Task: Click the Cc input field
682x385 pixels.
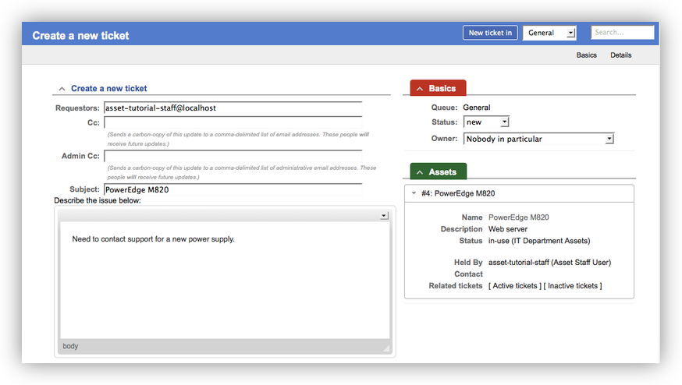Action: [233, 122]
